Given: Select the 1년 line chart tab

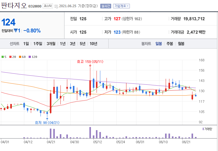Looking at the screenshot, I should tap(63, 44).
